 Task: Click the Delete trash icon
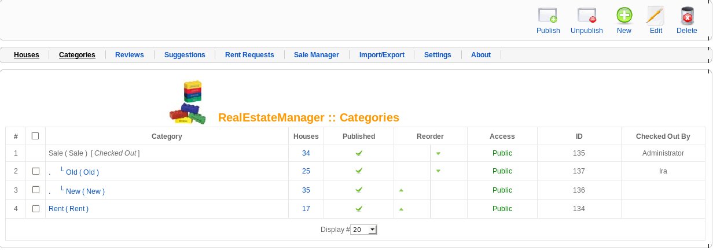[x=687, y=16]
